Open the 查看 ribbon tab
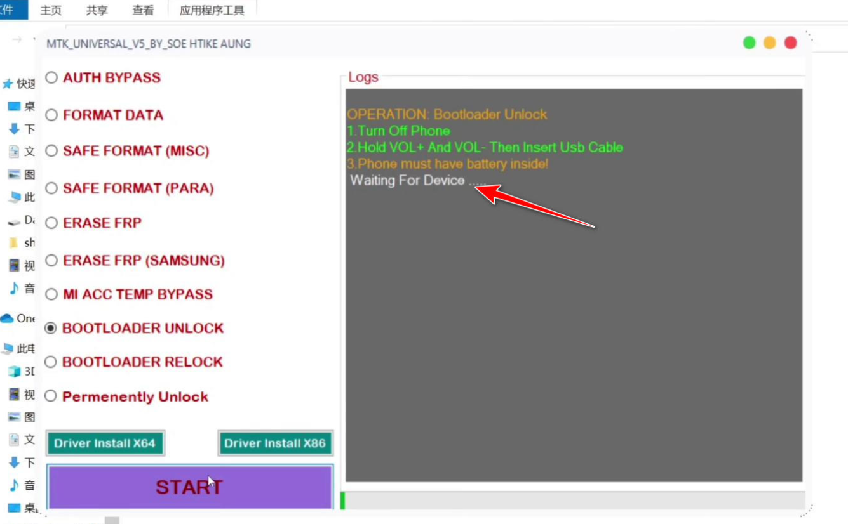 tap(142, 10)
